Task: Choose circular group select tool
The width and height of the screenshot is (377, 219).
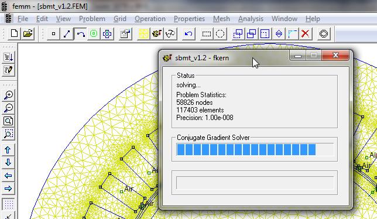Action: click(220, 33)
